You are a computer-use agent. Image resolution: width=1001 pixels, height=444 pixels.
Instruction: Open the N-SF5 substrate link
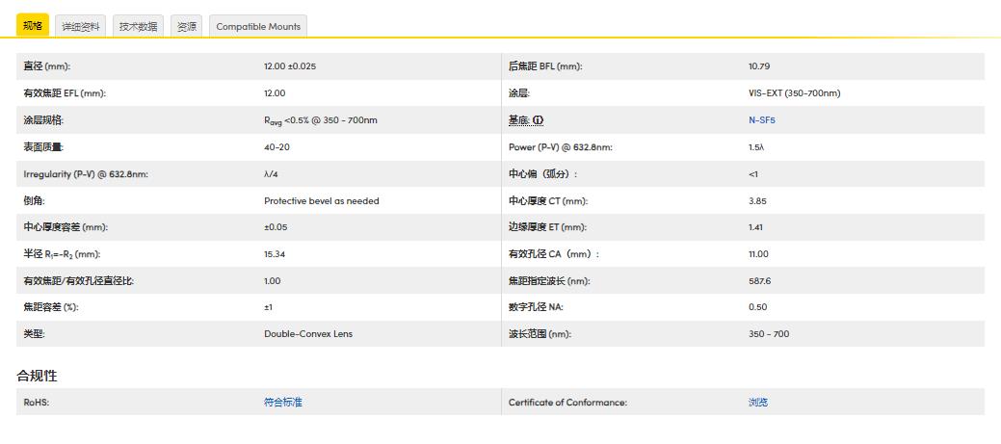761,120
